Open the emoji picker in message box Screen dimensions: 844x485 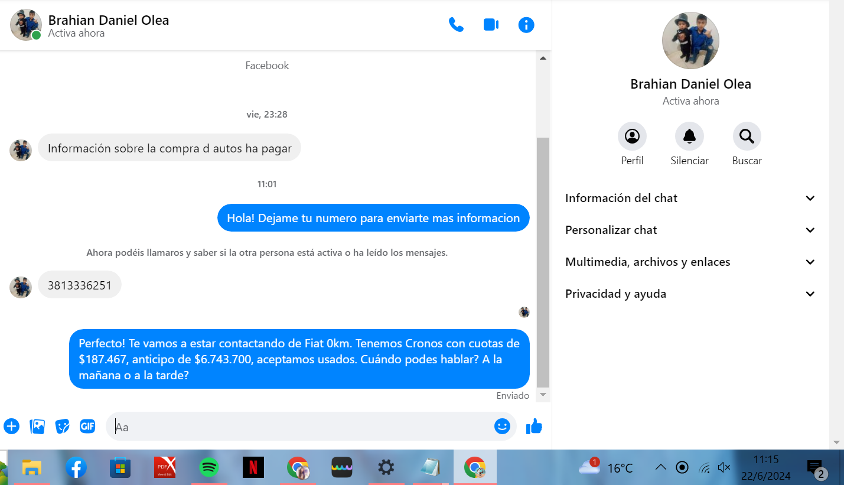coord(502,426)
